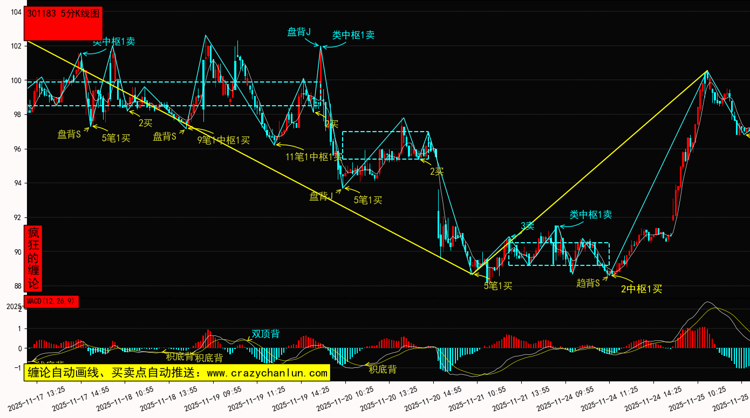Click the 104 price level on y-axis

coord(16,12)
